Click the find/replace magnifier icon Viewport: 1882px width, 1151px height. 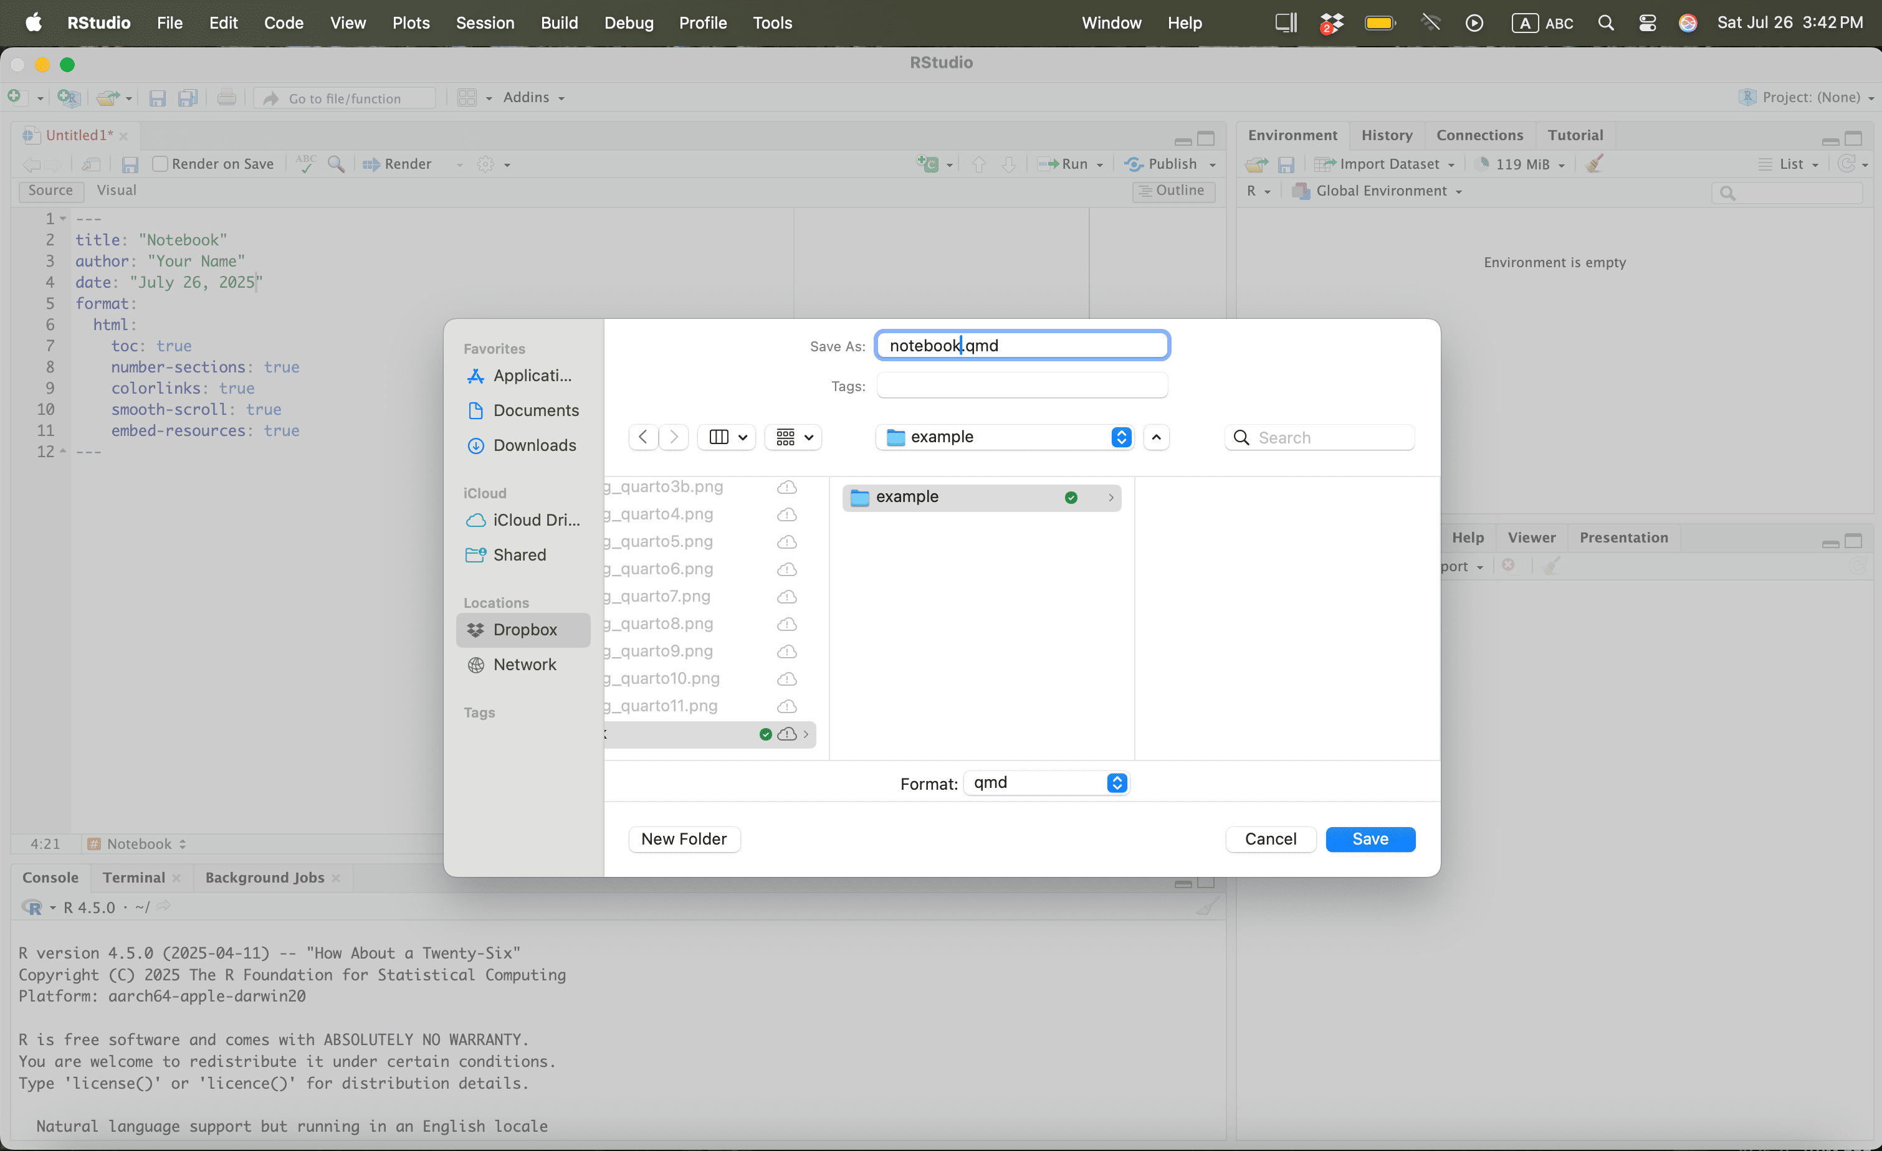(x=335, y=164)
